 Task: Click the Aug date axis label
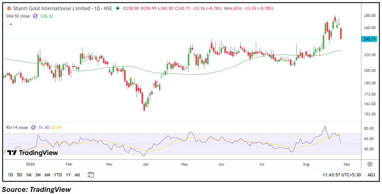[x=307, y=164]
